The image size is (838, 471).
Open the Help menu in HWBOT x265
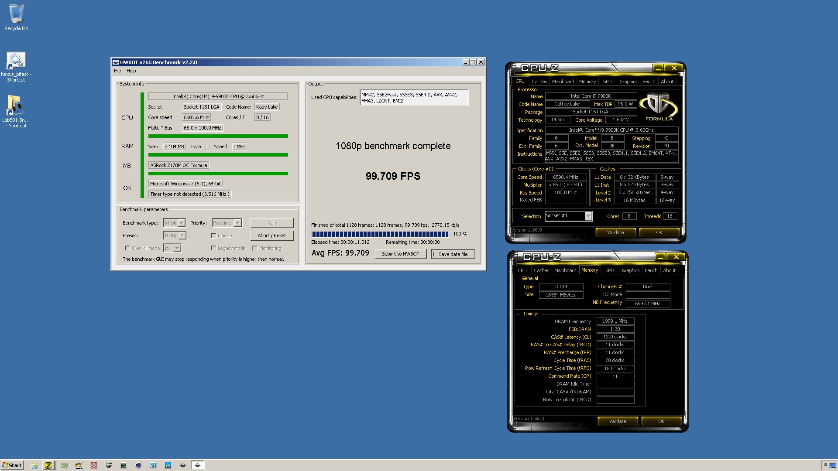[131, 71]
